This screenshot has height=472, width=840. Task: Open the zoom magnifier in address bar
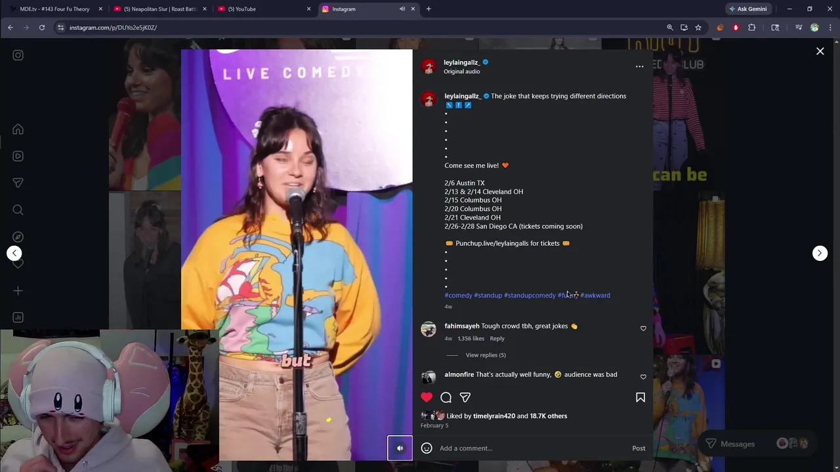669,28
